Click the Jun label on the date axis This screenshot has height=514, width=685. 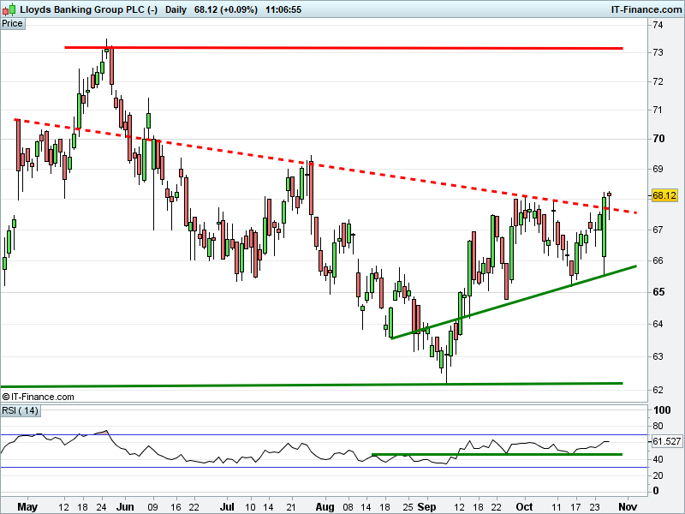(125, 507)
